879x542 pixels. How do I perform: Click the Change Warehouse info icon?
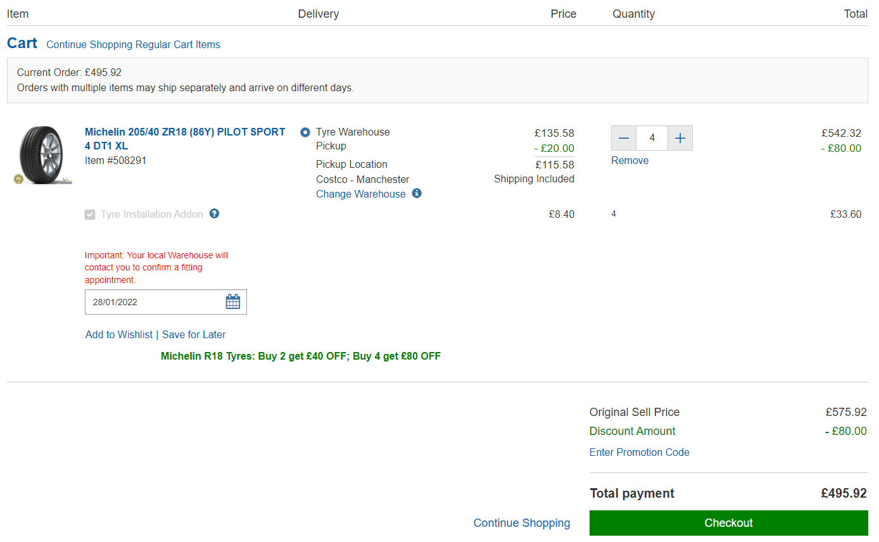(417, 193)
